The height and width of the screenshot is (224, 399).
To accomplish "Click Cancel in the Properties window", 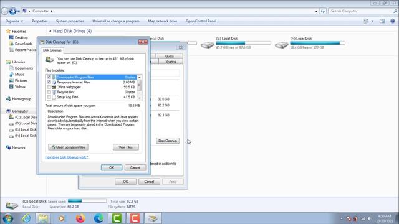I will 149,182.
